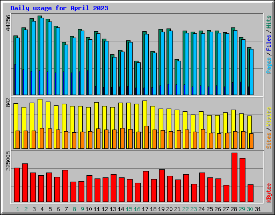Click day label 31 on the x-axis
Image resolution: width=275 pixels, height=215 pixels.
click(x=258, y=209)
